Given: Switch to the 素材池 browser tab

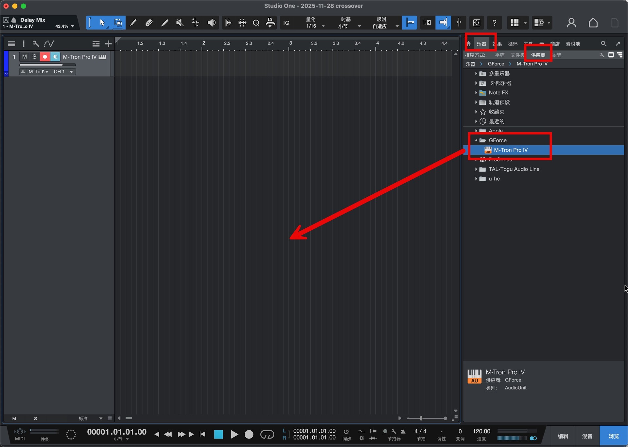Looking at the screenshot, I should pyautogui.click(x=573, y=44).
